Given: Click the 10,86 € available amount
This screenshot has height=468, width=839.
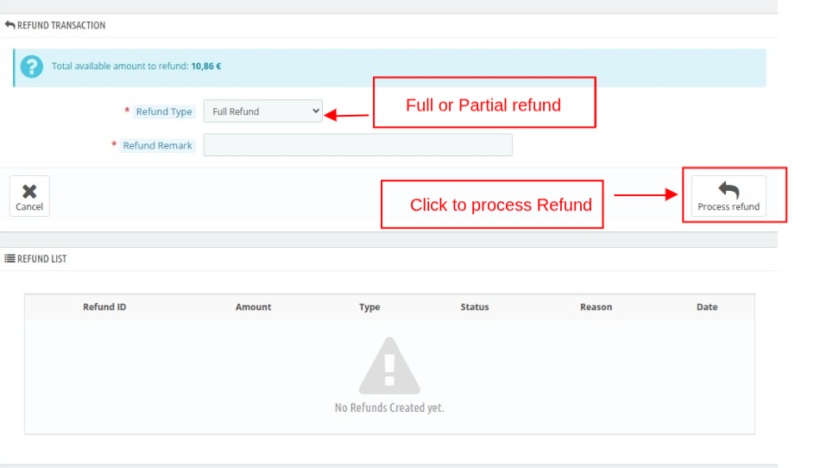Looking at the screenshot, I should pyautogui.click(x=206, y=66).
